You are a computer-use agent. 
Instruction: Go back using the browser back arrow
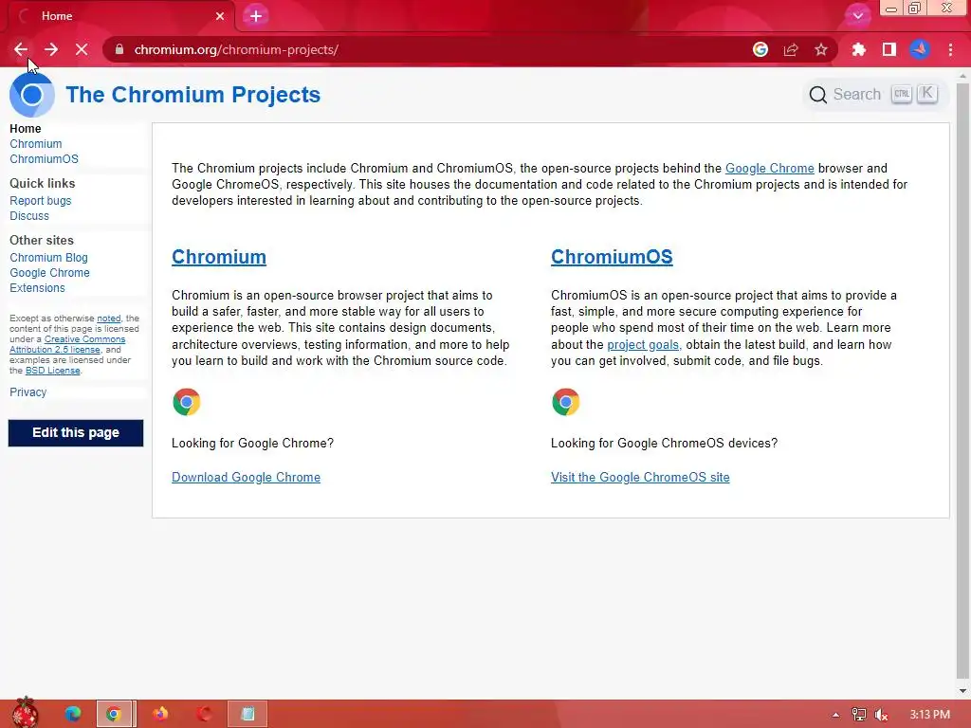[21, 49]
